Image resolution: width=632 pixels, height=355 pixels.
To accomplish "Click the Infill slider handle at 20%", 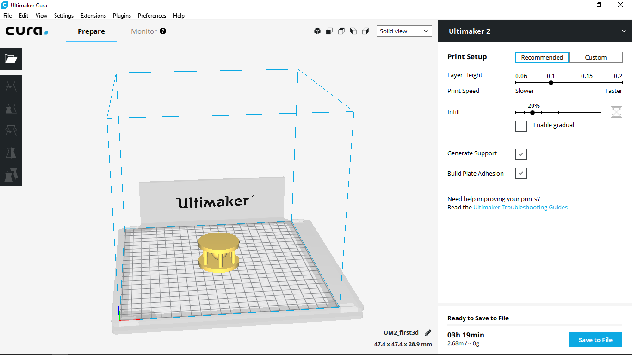I will pos(533,112).
